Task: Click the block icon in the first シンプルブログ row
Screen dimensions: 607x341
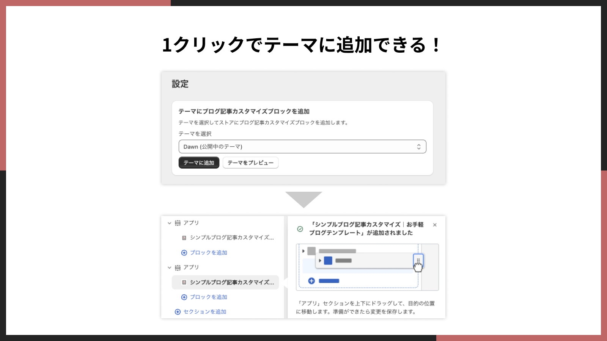Action: (184, 238)
